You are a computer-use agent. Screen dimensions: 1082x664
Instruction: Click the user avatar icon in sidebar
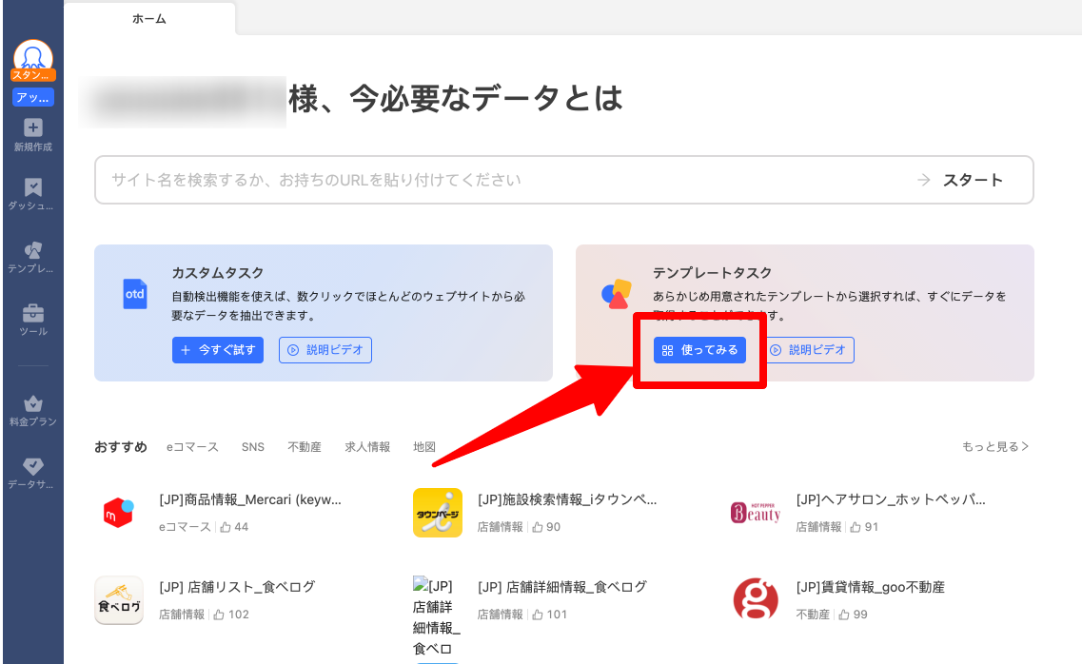[32, 56]
